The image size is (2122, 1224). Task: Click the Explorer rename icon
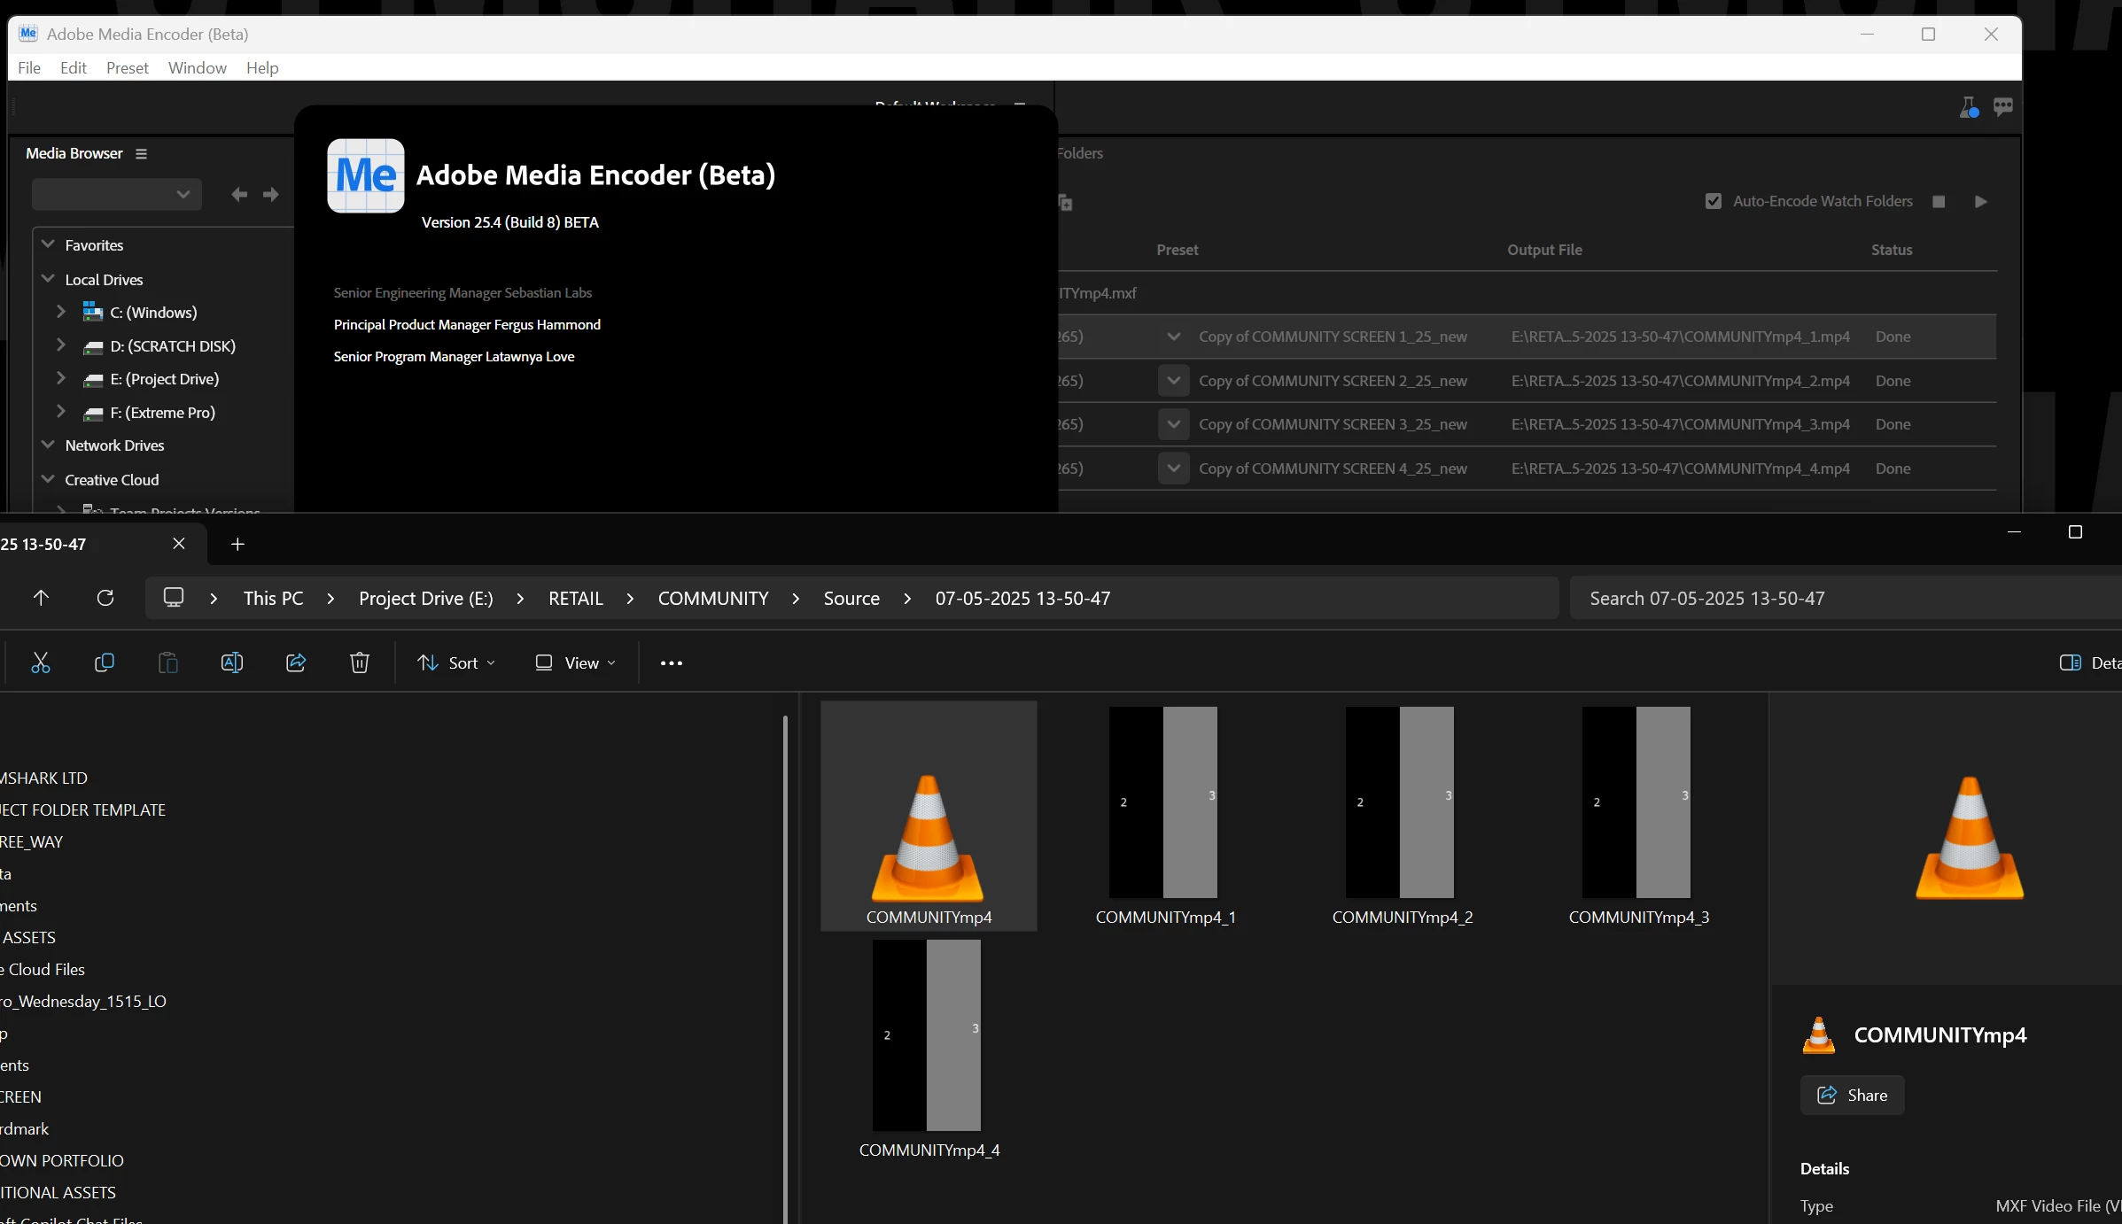tap(231, 662)
